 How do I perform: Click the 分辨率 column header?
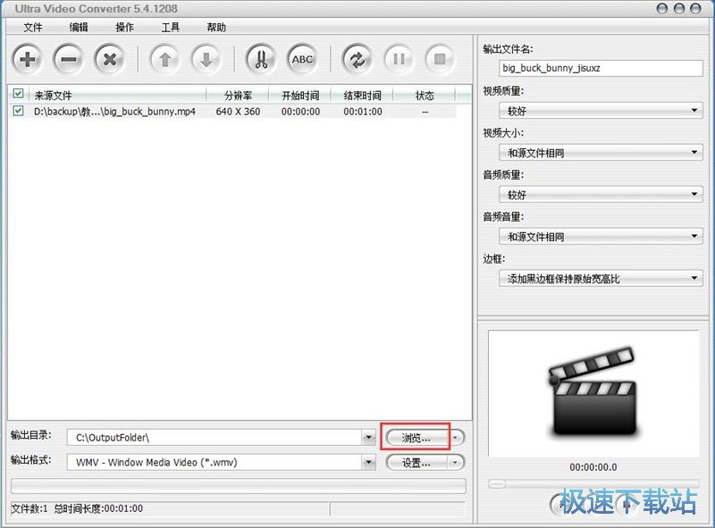[238, 96]
